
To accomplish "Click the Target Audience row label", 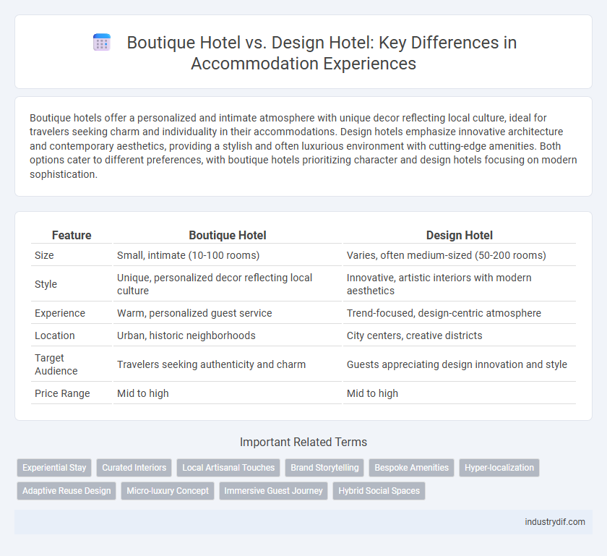I will (x=56, y=364).
